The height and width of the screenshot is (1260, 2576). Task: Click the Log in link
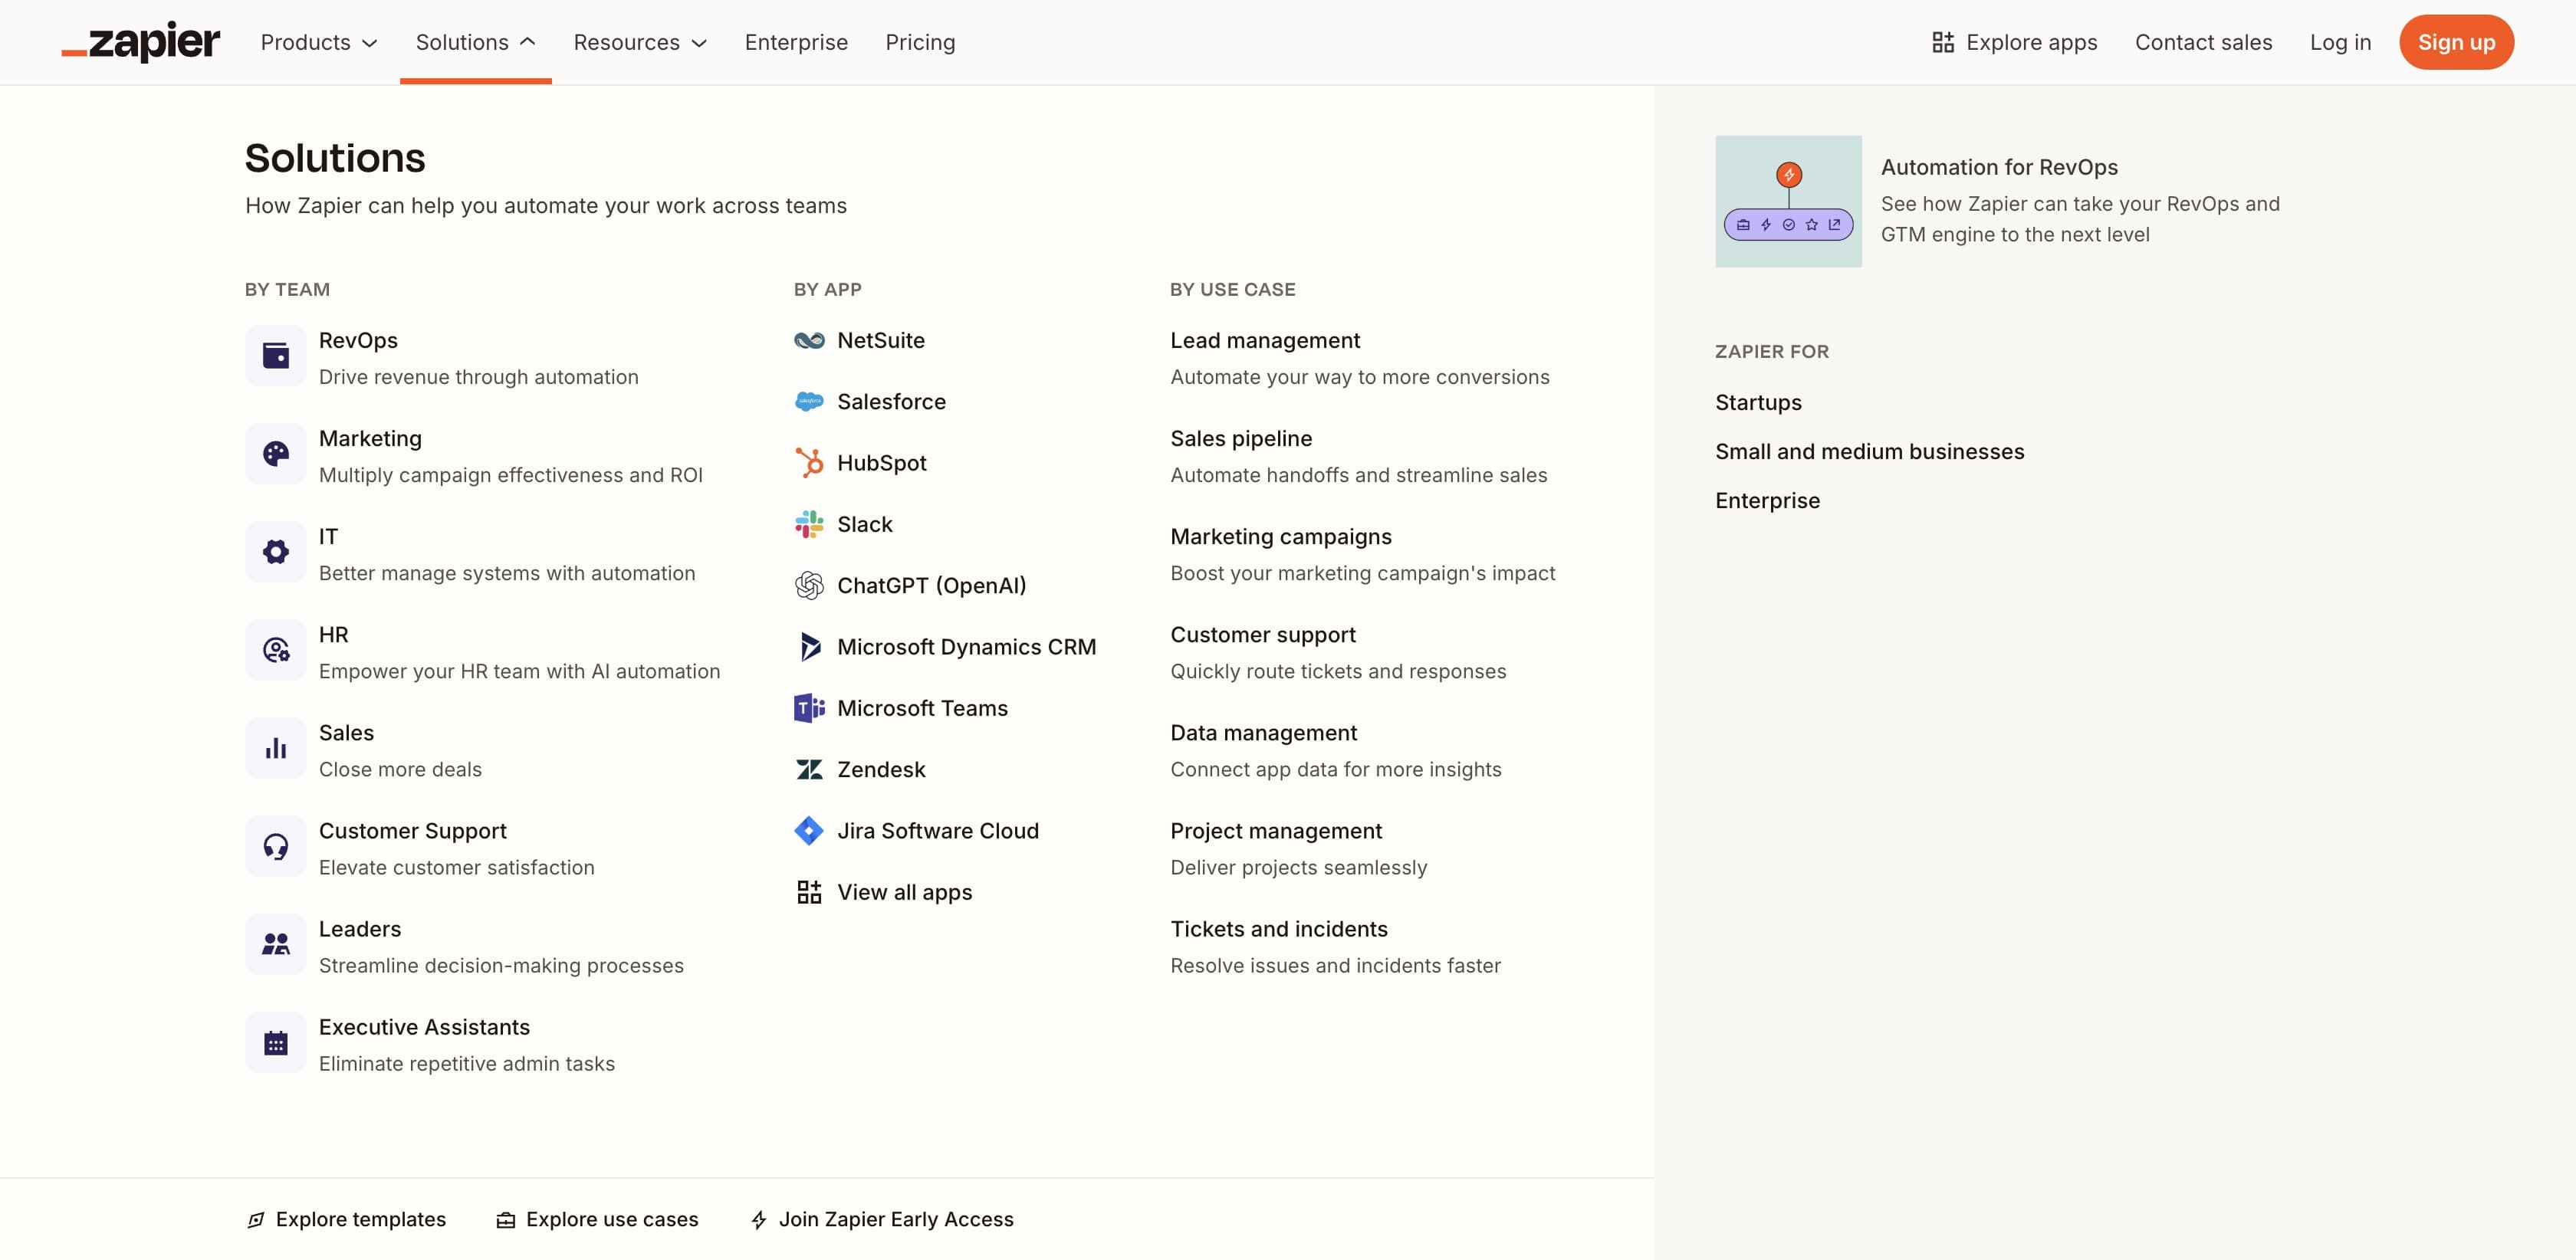click(x=2340, y=42)
